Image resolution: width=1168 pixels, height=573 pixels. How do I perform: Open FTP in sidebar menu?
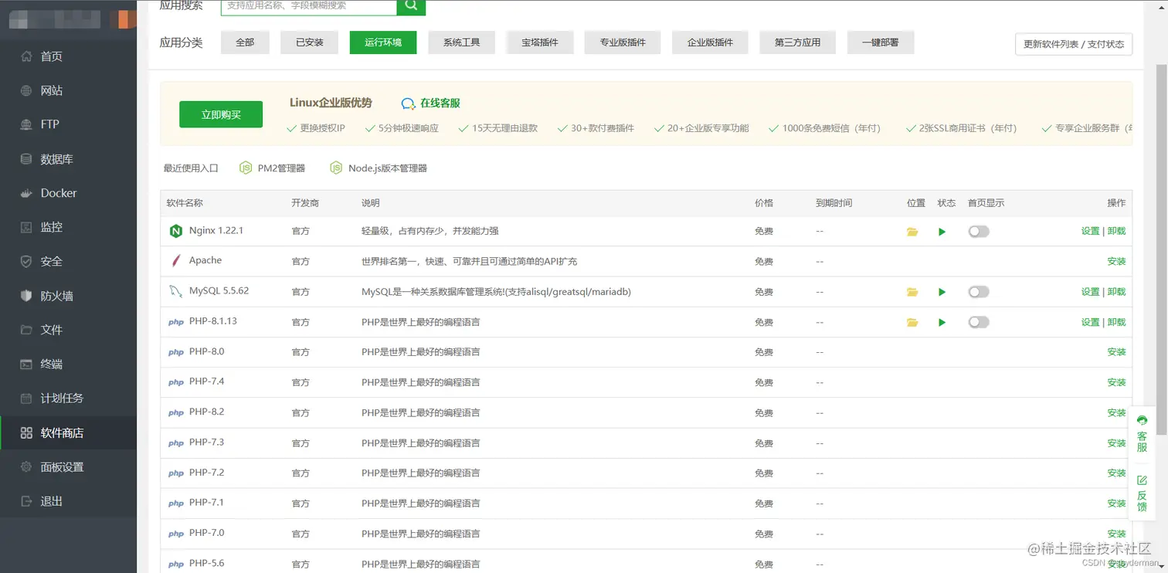(68, 124)
